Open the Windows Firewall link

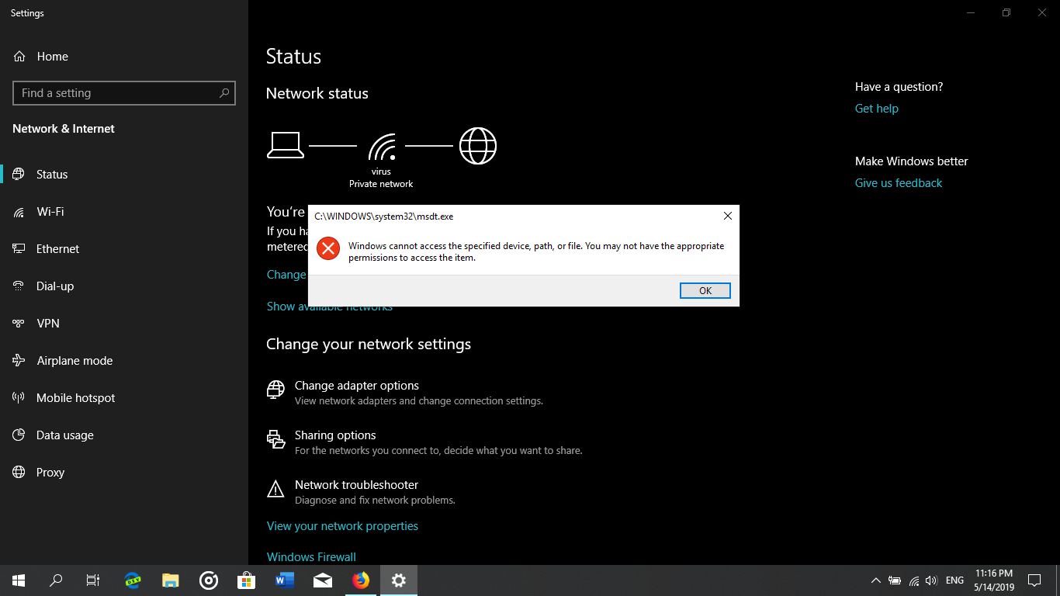pyautogui.click(x=311, y=557)
